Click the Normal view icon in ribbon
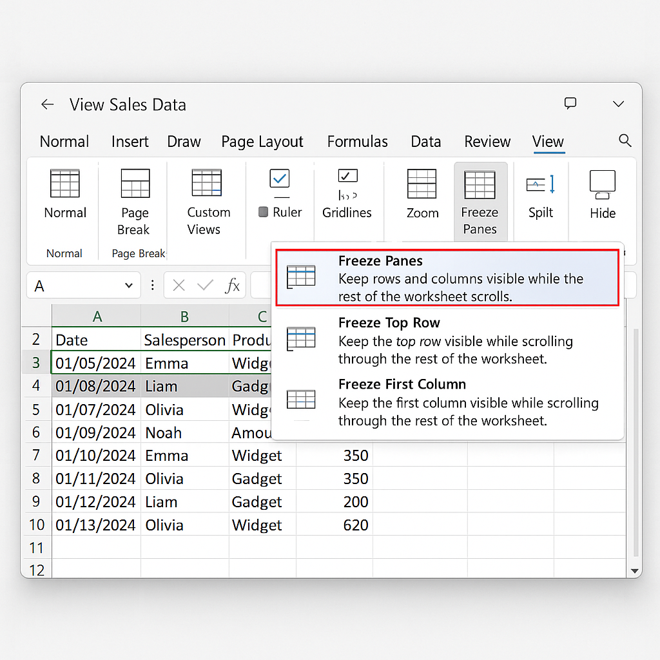Viewport: 660px width, 660px height. click(64, 184)
